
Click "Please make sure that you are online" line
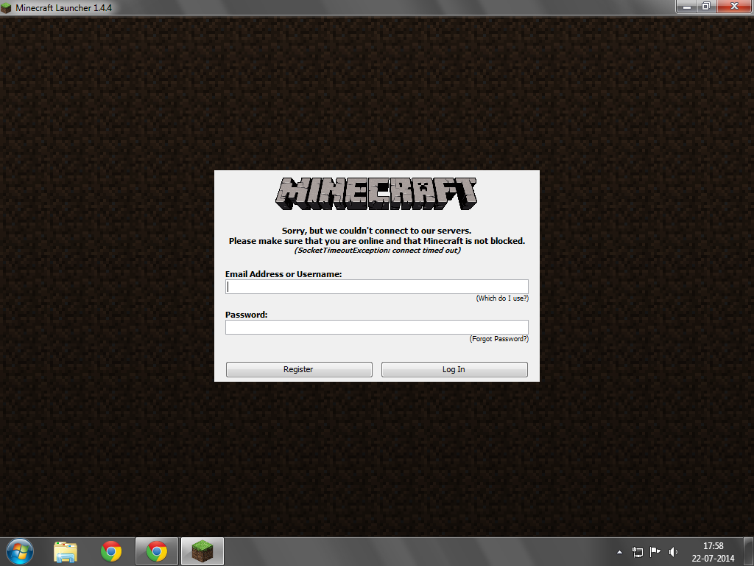point(376,241)
